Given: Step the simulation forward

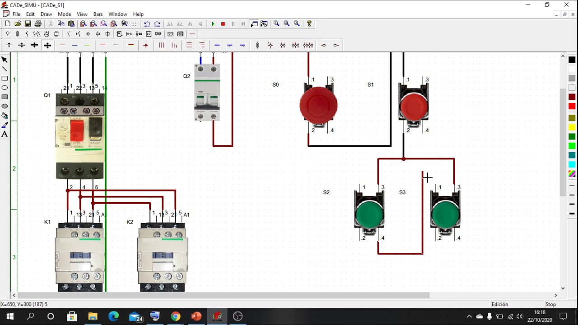Looking at the screenshot, I should 243,23.
